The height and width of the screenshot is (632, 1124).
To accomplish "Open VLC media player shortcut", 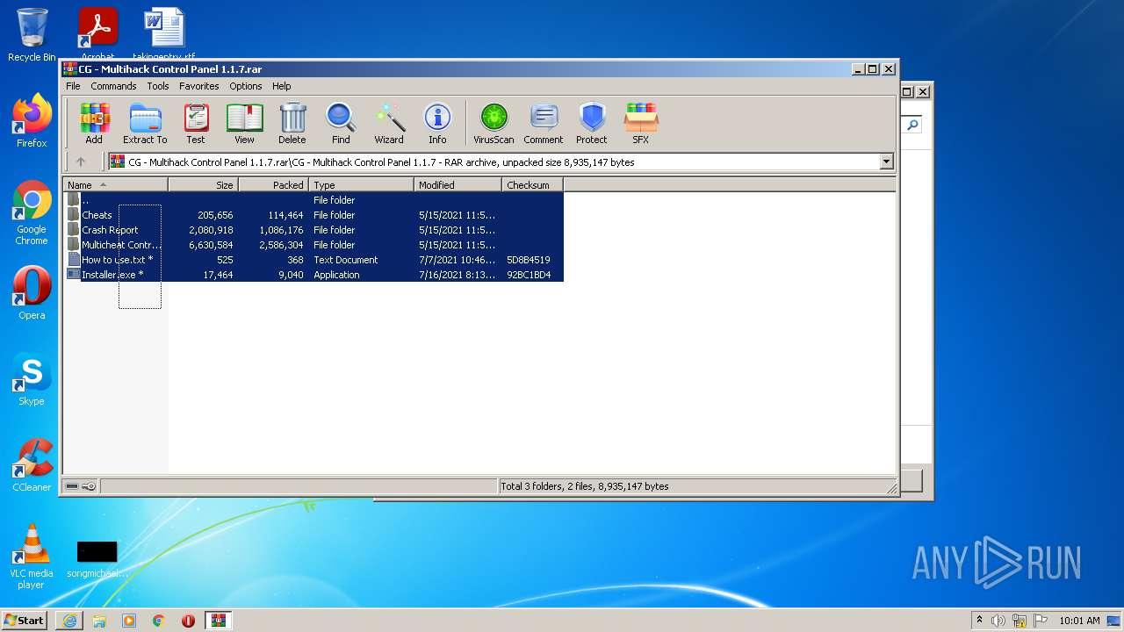I will 32,557.
